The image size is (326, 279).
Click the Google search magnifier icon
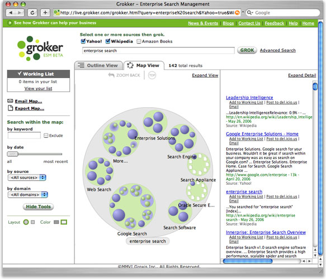(x=249, y=13)
